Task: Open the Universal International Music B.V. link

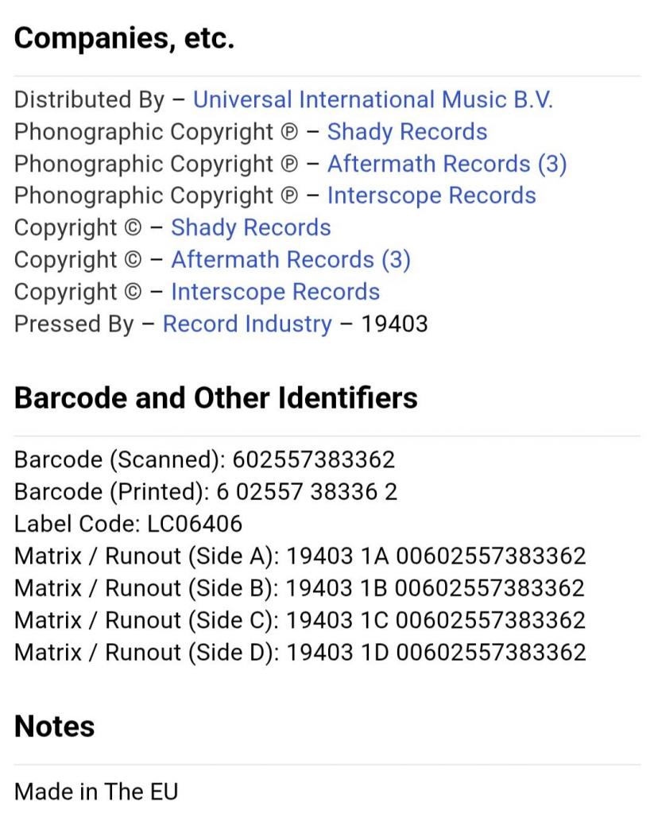Action: 373,99
